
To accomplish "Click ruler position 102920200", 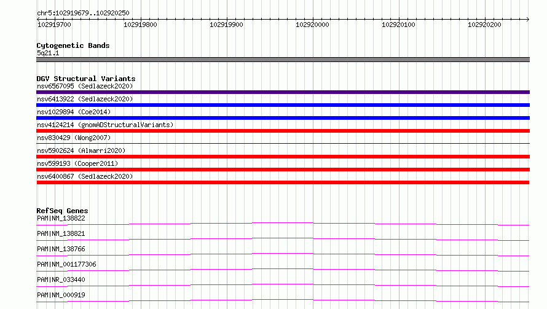I will tap(484, 25).
